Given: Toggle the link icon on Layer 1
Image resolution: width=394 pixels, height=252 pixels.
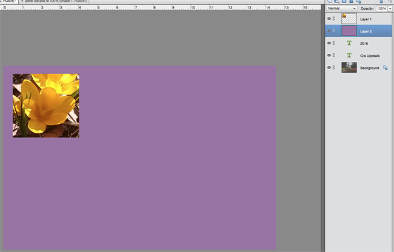Looking at the screenshot, I should 334,19.
